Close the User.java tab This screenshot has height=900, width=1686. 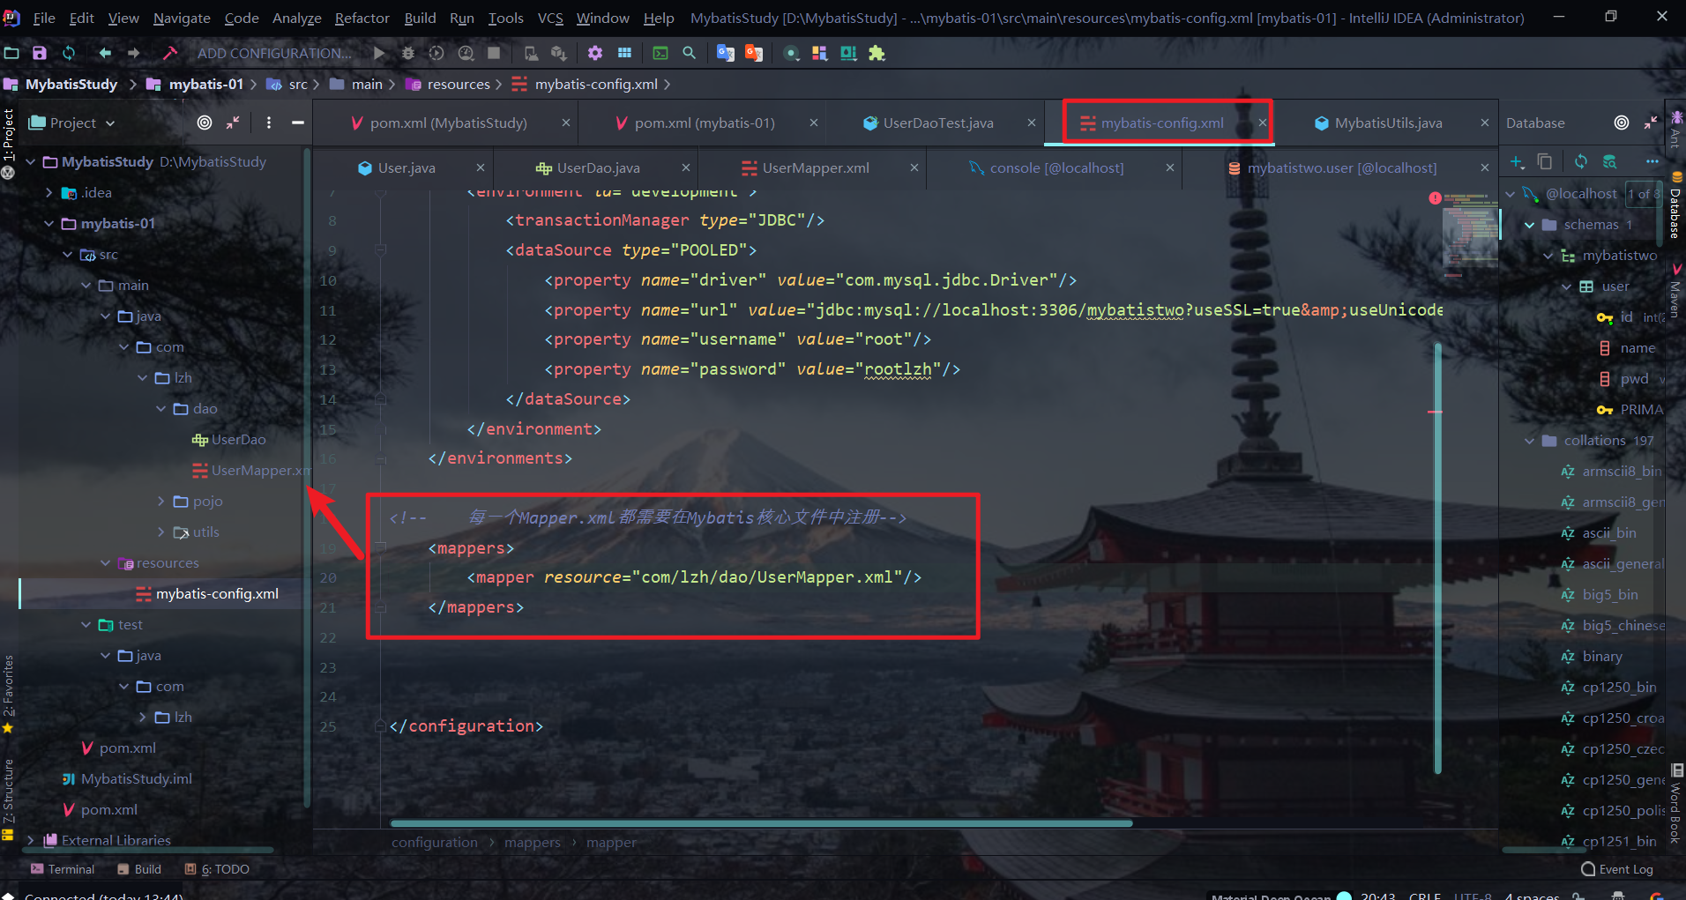[481, 167]
